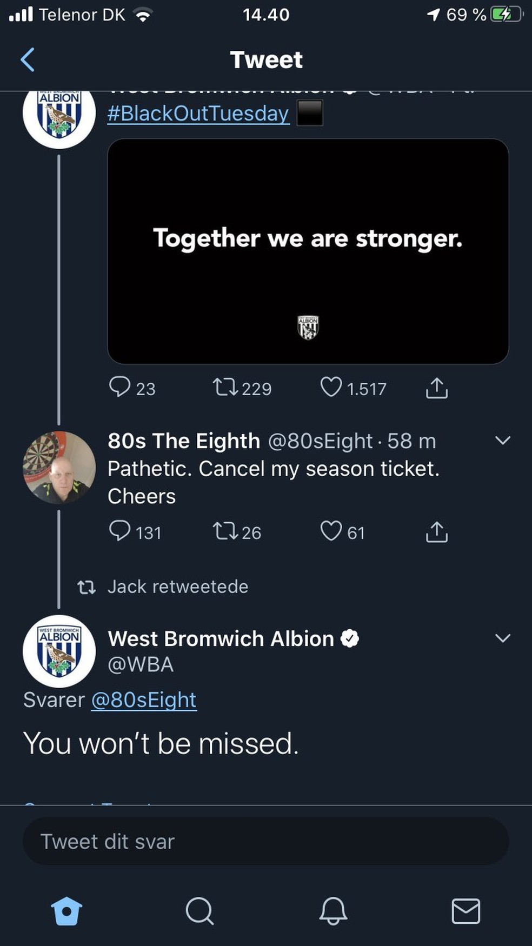Image resolution: width=532 pixels, height=946 pixels.
Task: Reply to the BlackOutTuesday tweet
Action: (119, 388)
